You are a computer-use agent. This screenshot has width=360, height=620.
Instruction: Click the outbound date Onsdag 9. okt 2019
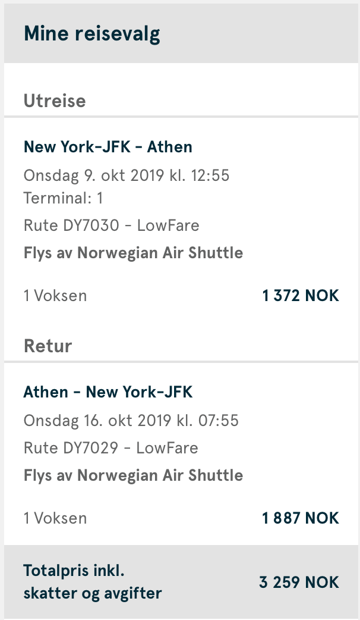(x=127, y=176)
